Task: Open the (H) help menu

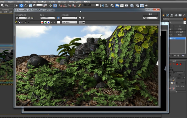Action: click(87, 2)
